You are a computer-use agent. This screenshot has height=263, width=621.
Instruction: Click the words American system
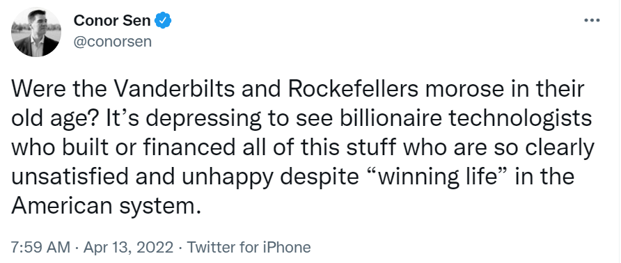point(103,206)
